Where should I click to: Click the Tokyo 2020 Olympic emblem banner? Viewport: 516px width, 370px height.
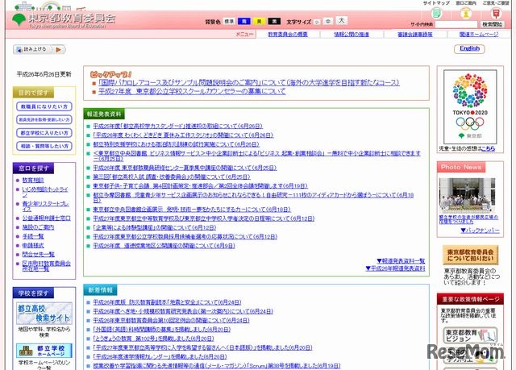pos(470,106)
